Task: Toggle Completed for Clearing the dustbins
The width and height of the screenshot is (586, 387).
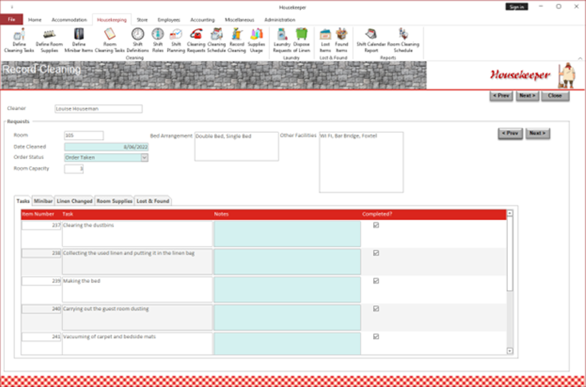Action: point(376,225)
